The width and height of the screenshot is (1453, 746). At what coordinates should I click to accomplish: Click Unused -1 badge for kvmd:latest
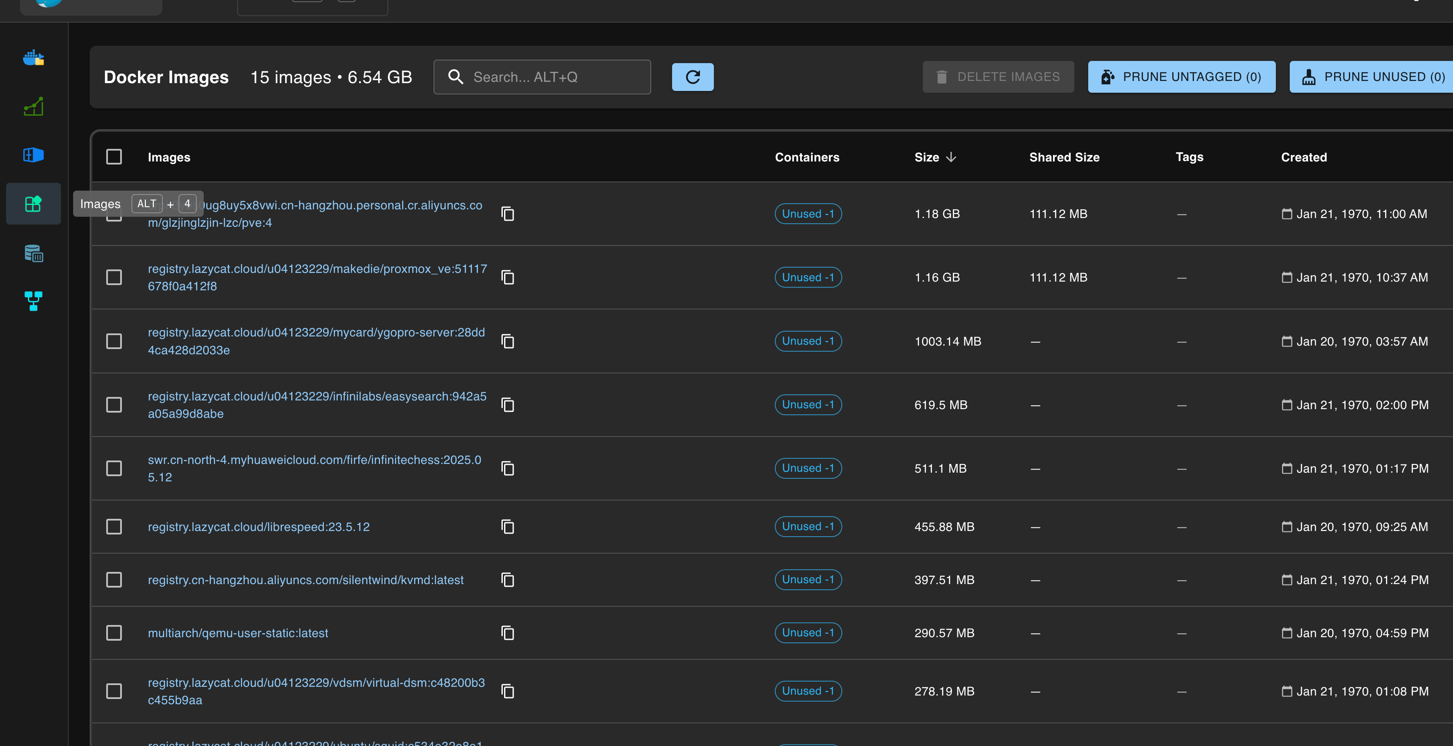click(808, 580)
